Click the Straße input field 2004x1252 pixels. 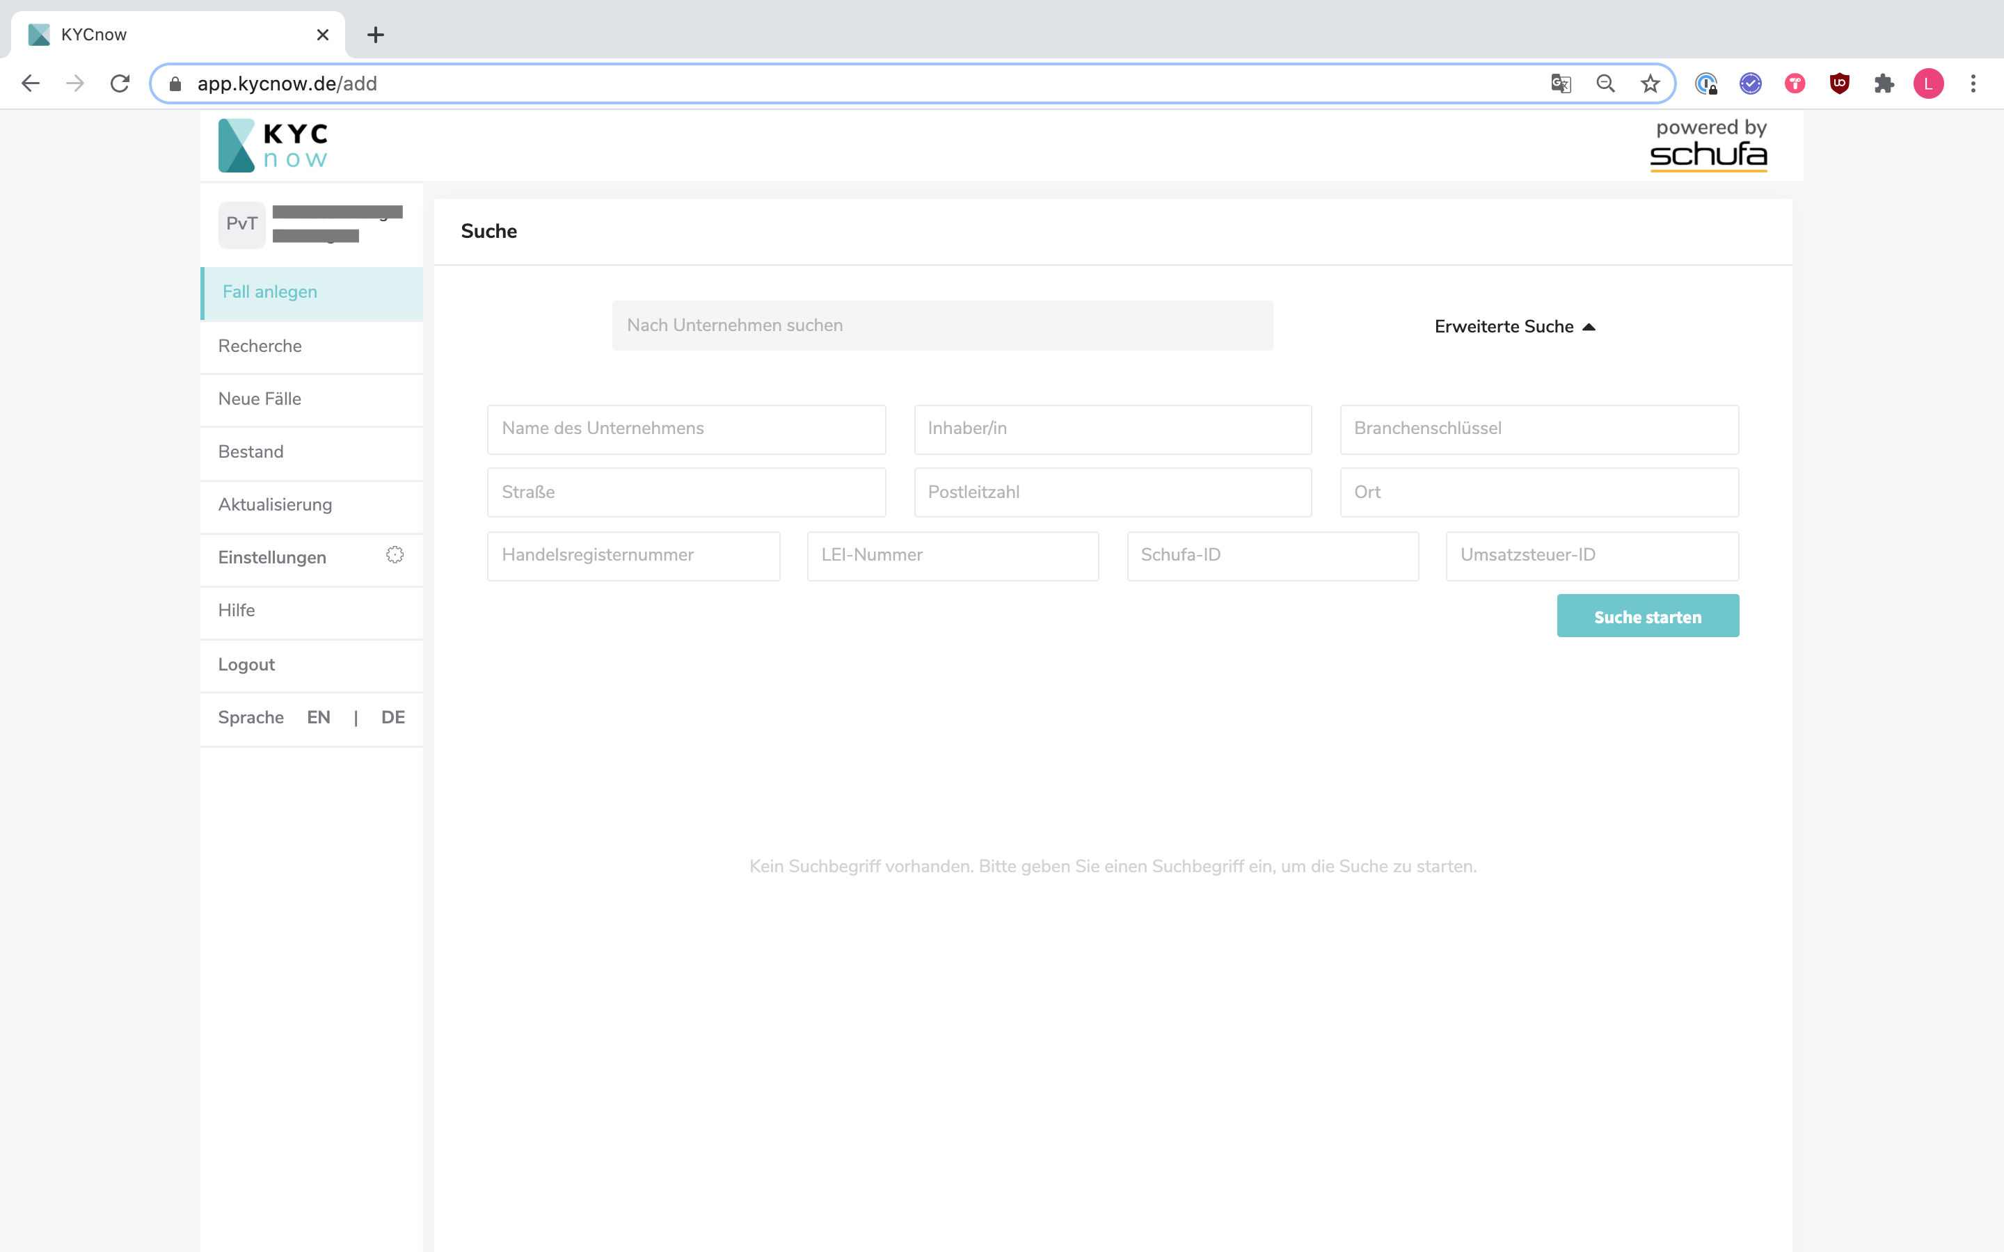click(687, 492)
